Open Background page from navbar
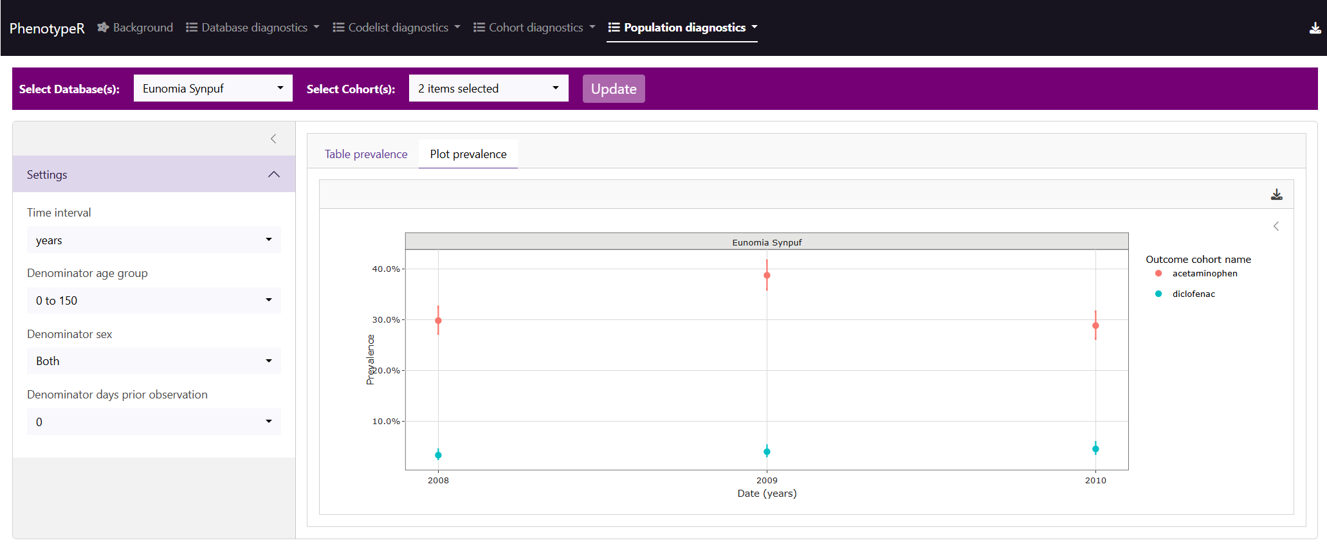This screenshot has width=1327, height=545. coord(136,28)
